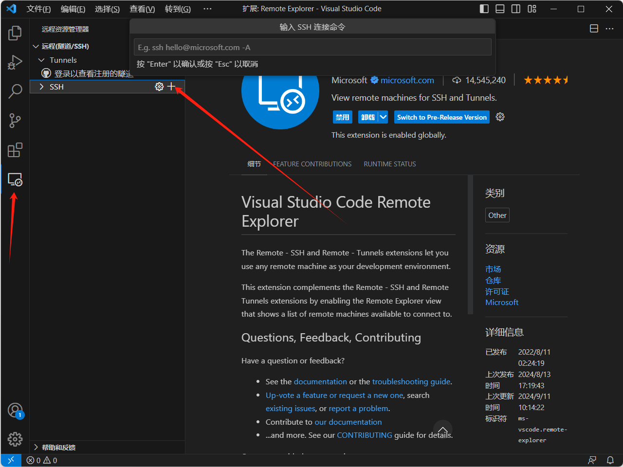
Task: Focus the SSH connection command input
Action: 312,47
